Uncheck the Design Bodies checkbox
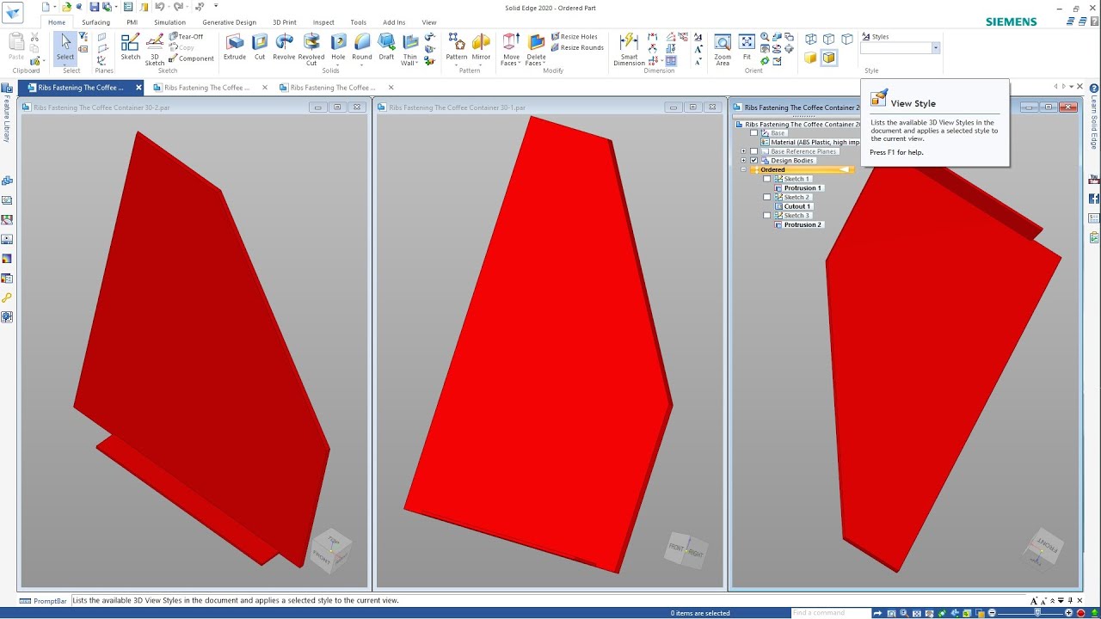1101x619 pixels. (x=754, y=161)
